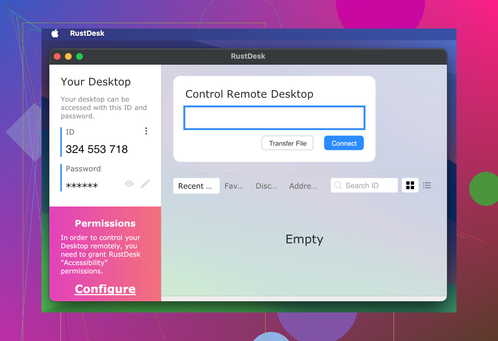Click the Configure permissions link

click(x=105, y=289)
